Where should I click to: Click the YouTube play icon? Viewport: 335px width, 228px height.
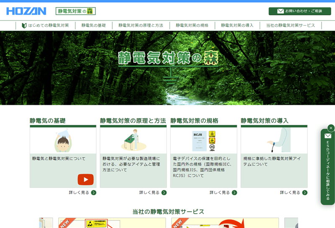(x=85, y=179)
